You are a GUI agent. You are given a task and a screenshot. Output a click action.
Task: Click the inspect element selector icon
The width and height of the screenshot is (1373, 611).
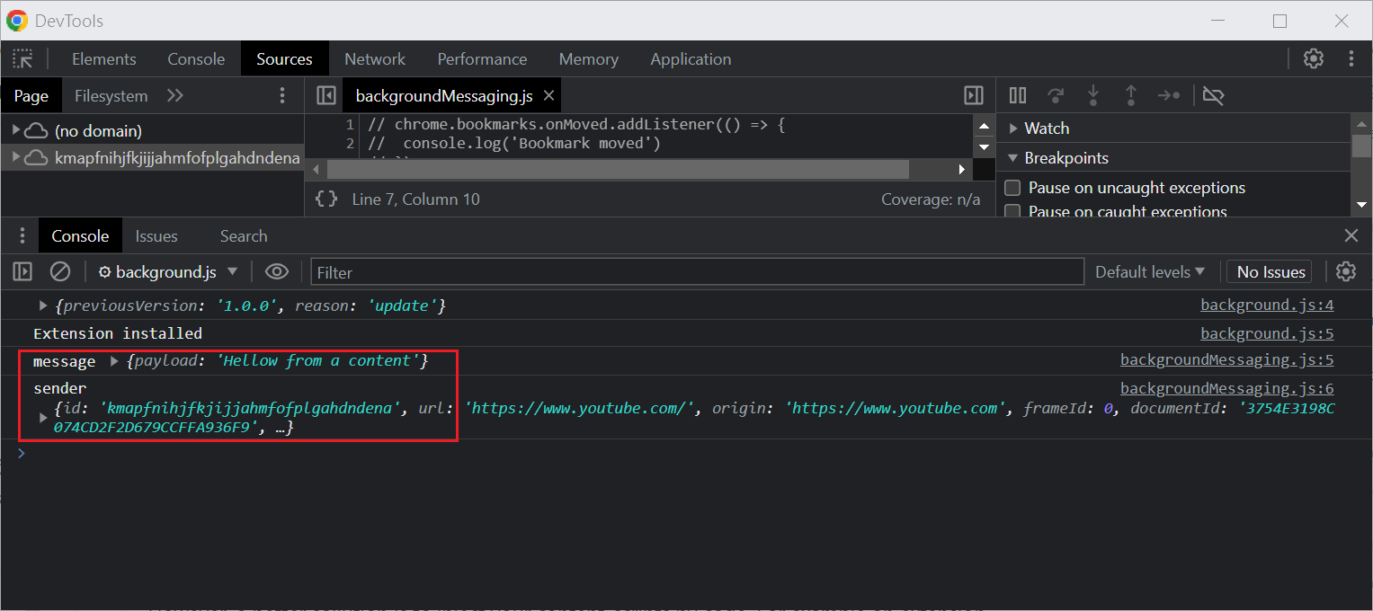pyautogui.click(x=22, y=59)
